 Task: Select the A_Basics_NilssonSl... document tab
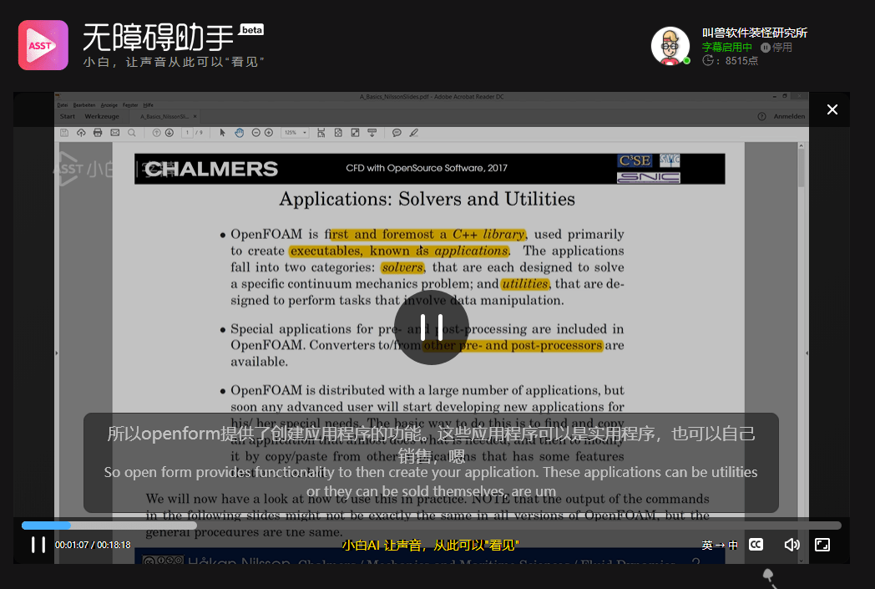(164, 117)
